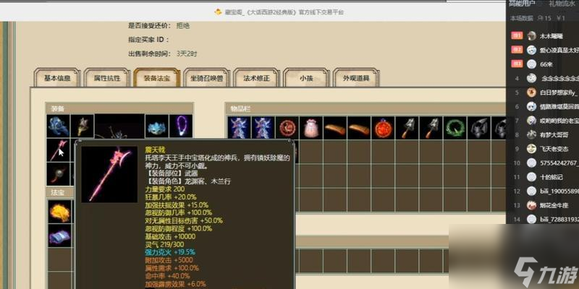Click user 57554242767_ in ranking list
579x289 pixels.
tap(559, 163)
